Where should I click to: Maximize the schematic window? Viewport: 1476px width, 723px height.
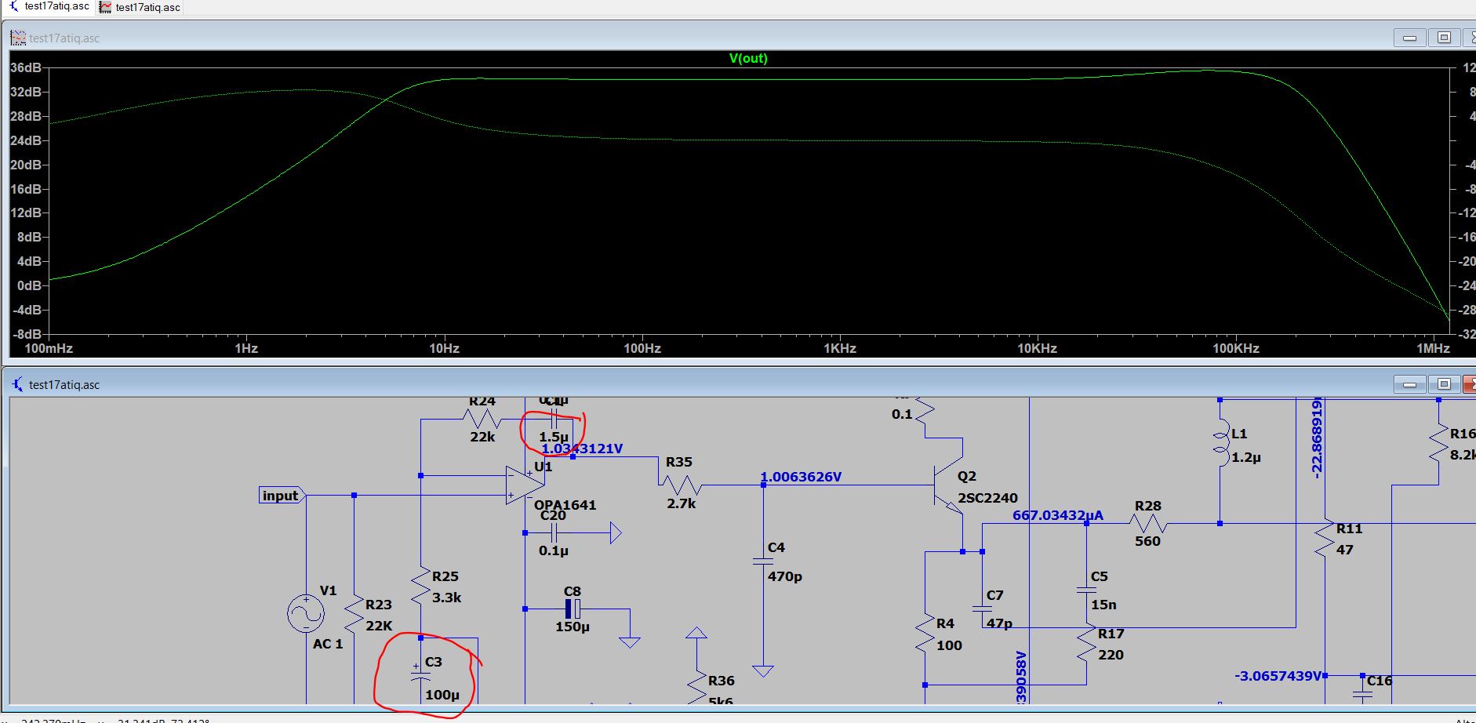[1444, 384]
